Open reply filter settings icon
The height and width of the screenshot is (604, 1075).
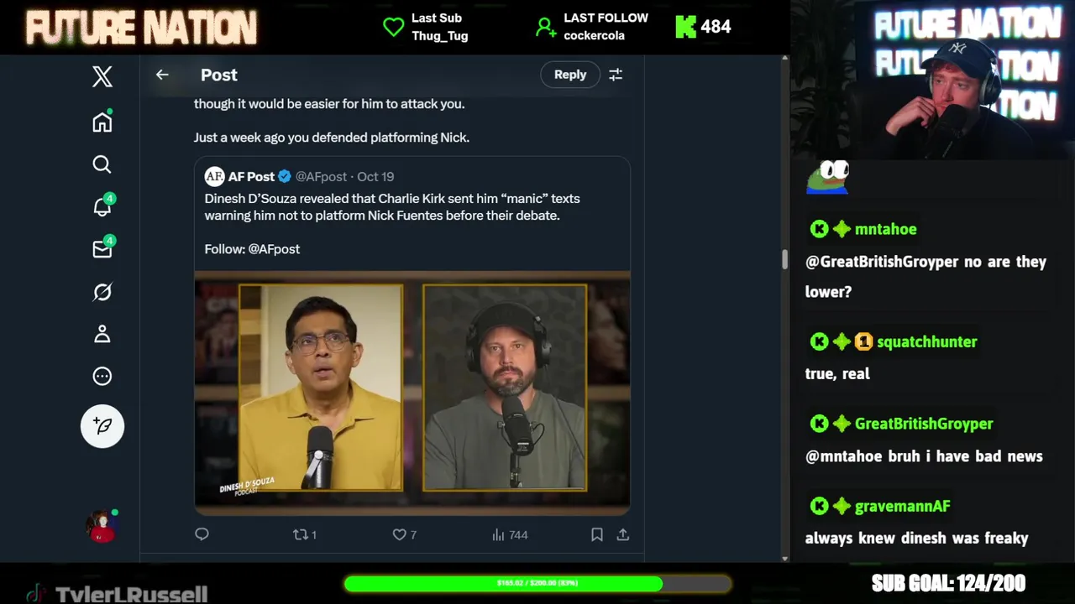[x=616, y=75]
